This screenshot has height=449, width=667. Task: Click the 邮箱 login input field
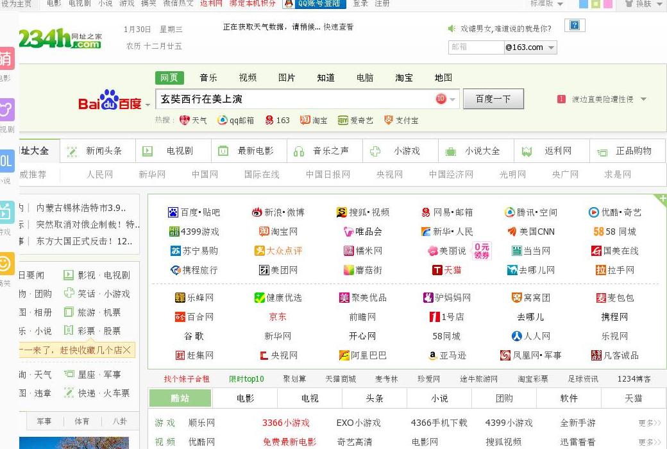[x=476, y=47]
